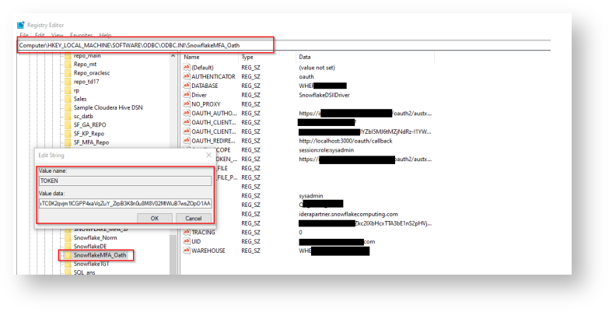Screen dimensions: 609x312
Task: Open the View menu
Action: click(x=57, y=35)
